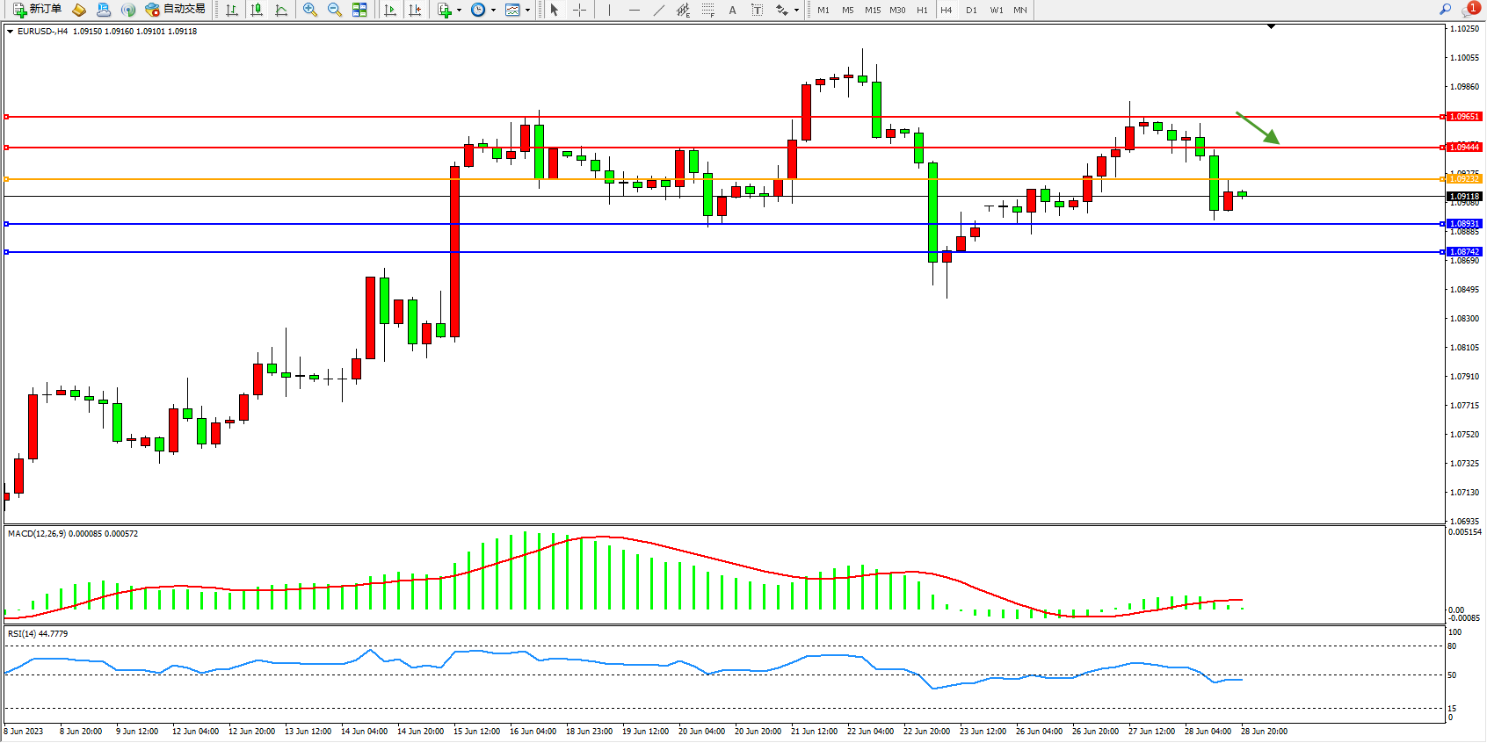
Task: Select the crosshair tool
Action: (580, 10)
